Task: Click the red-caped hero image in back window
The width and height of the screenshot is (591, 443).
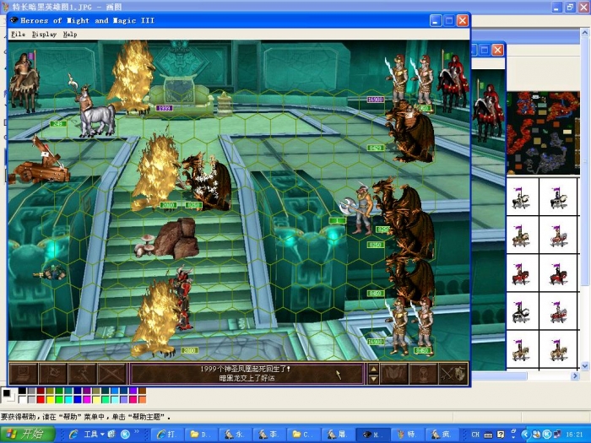Action: (x=488, y=111)
